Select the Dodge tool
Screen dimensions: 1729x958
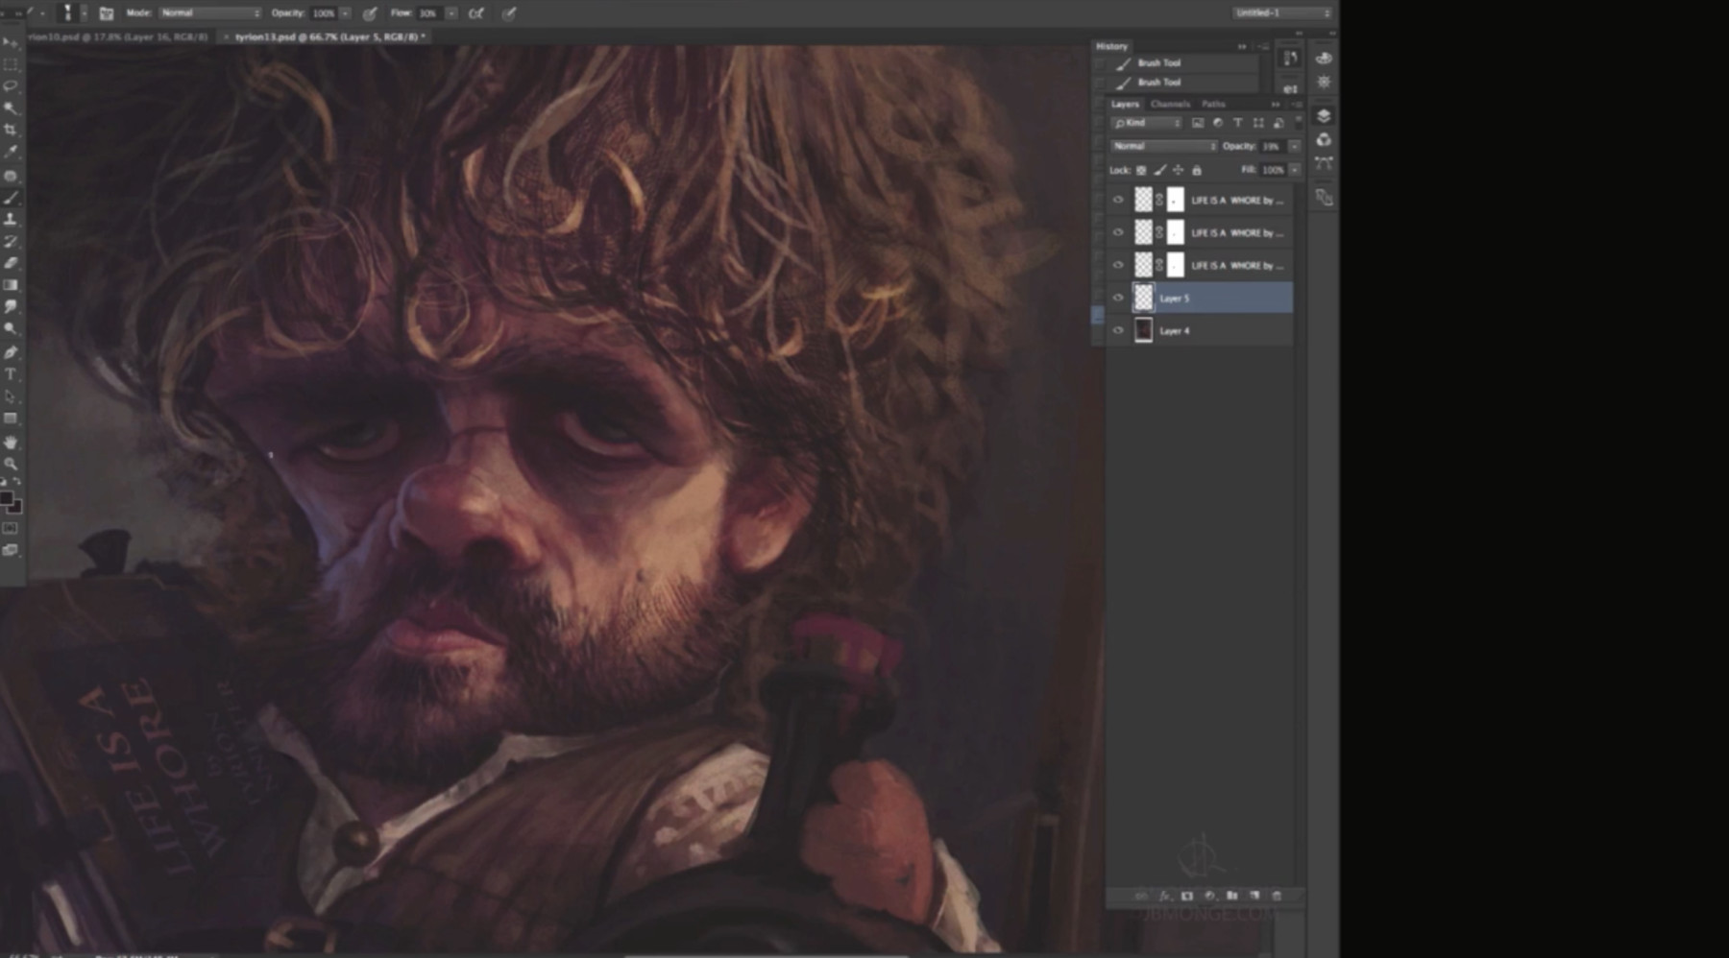pos(11,329)
